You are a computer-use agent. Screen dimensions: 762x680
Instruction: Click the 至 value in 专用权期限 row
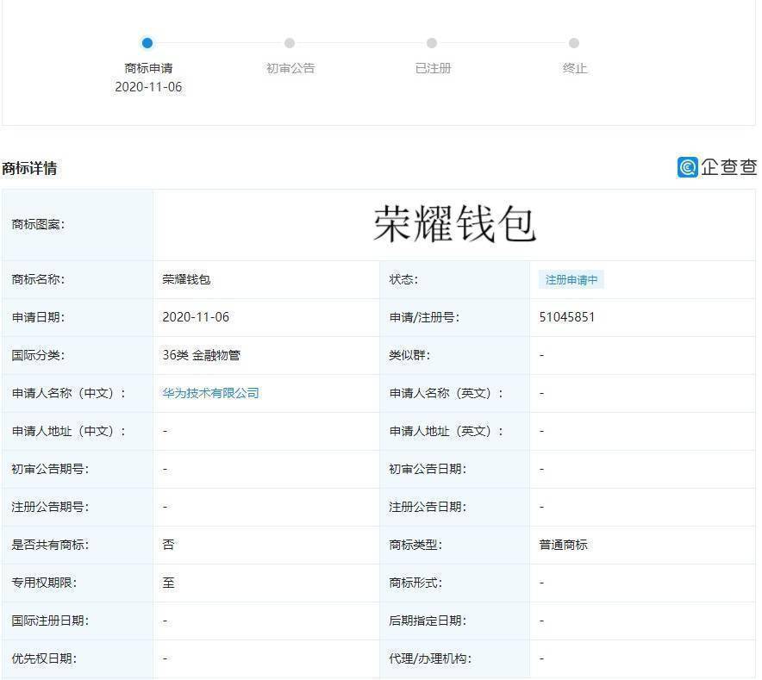coord(168,583)
